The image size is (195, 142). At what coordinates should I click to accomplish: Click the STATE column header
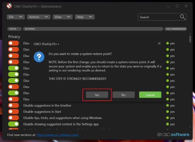click(x=14, y=29)
